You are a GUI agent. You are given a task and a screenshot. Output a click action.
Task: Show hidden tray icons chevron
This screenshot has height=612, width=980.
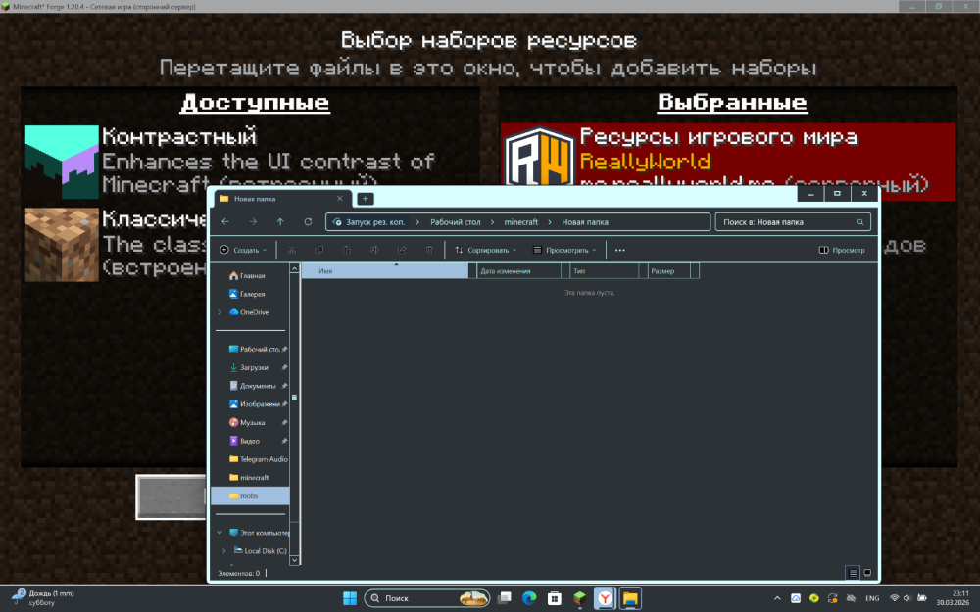(777, 598)
